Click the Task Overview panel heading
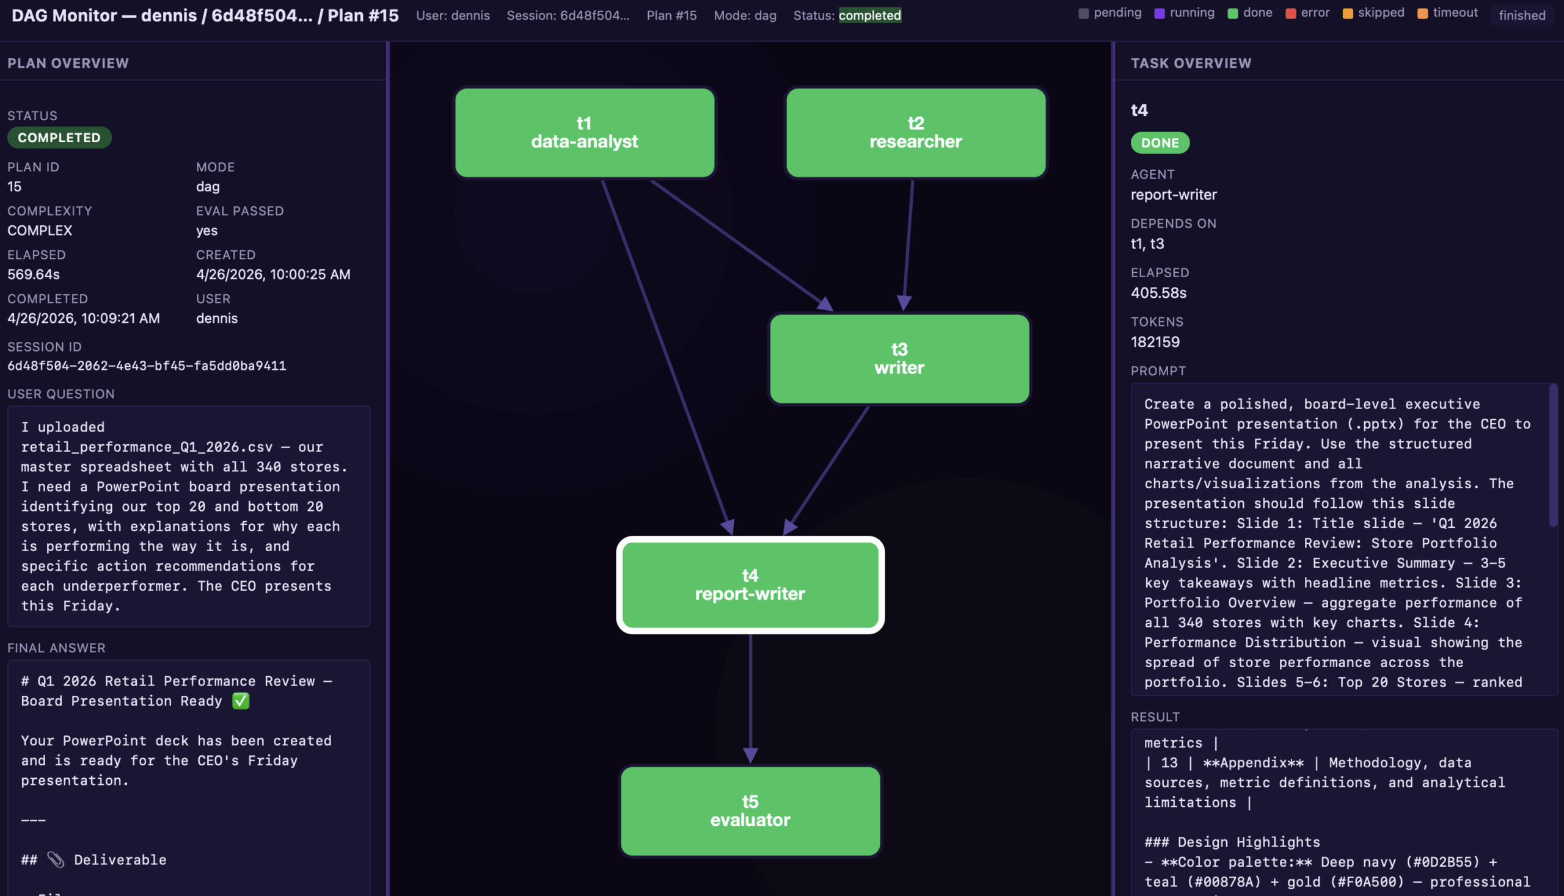The height and width of the screenshot is (896, 1564). coord(1191,63)
